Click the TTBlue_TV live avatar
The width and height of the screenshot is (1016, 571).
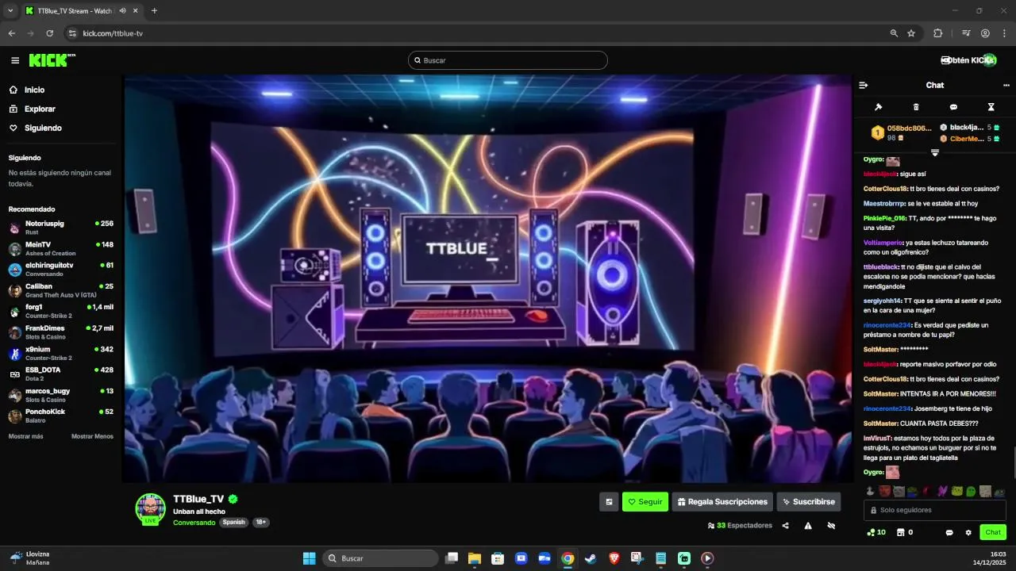click(x=150, y=508)
